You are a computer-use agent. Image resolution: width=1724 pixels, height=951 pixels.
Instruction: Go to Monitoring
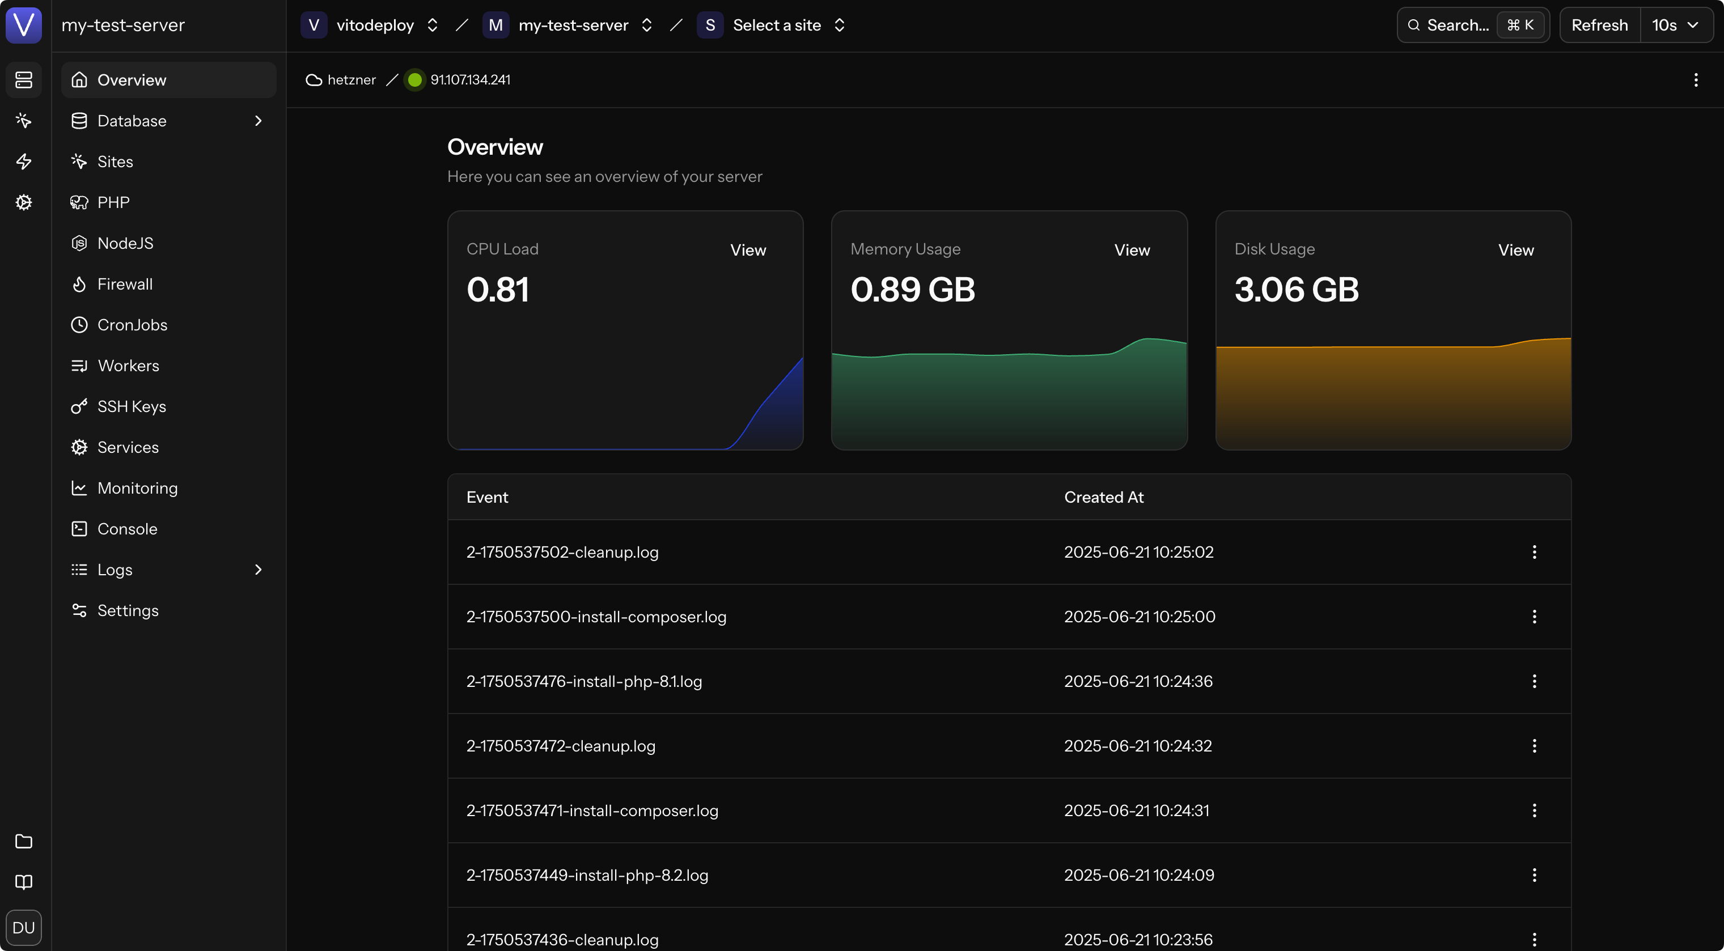coord(168,488)
